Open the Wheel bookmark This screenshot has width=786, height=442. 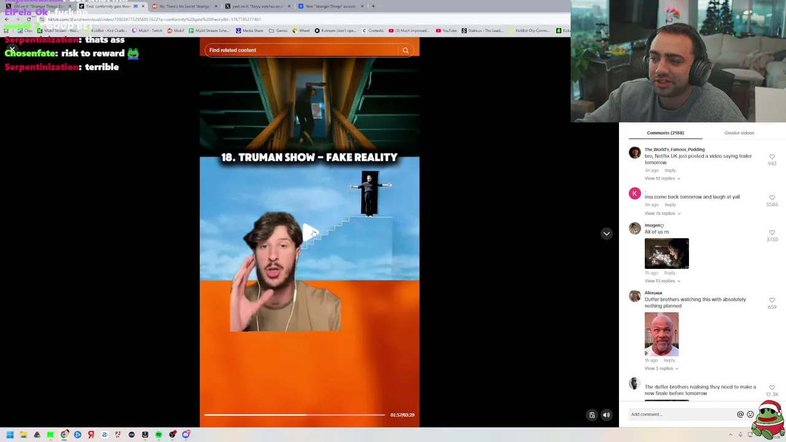tap(301, 31)
